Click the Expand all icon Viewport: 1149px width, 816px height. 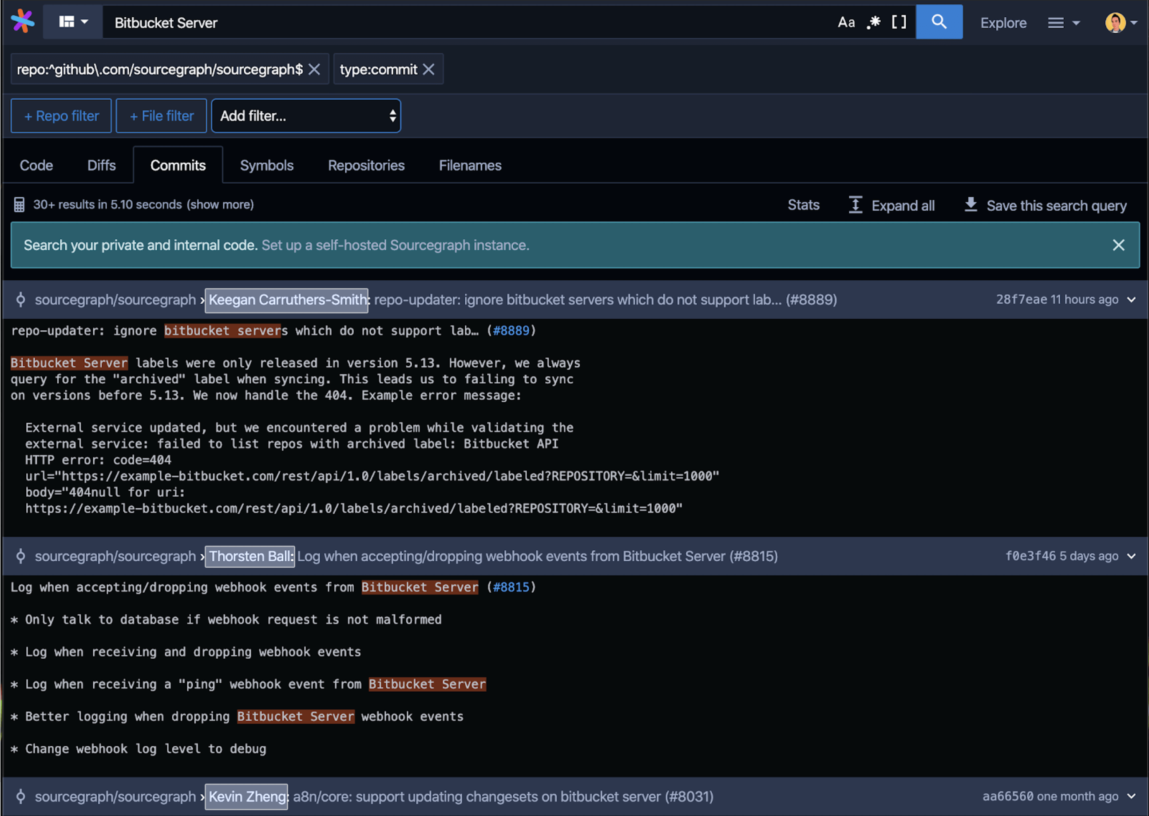click(856, 205)
